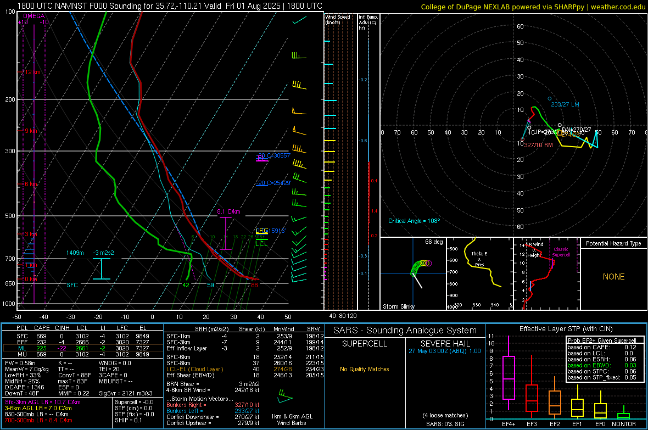Click the 1409m effective inflow label

tap(75, 253)
